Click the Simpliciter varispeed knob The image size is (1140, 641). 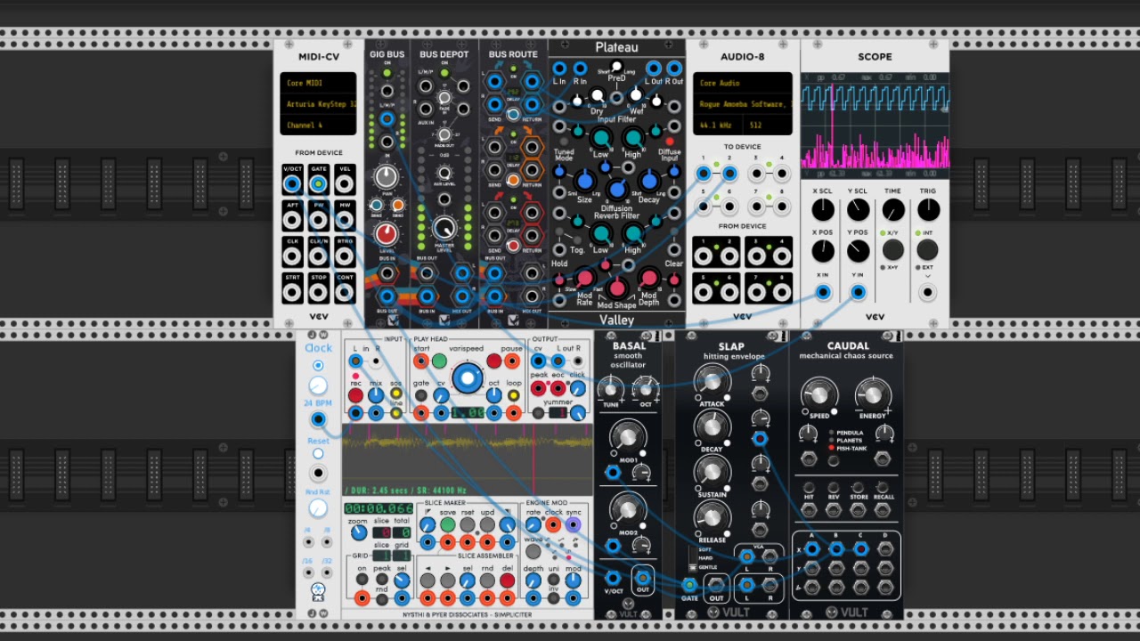467,378
